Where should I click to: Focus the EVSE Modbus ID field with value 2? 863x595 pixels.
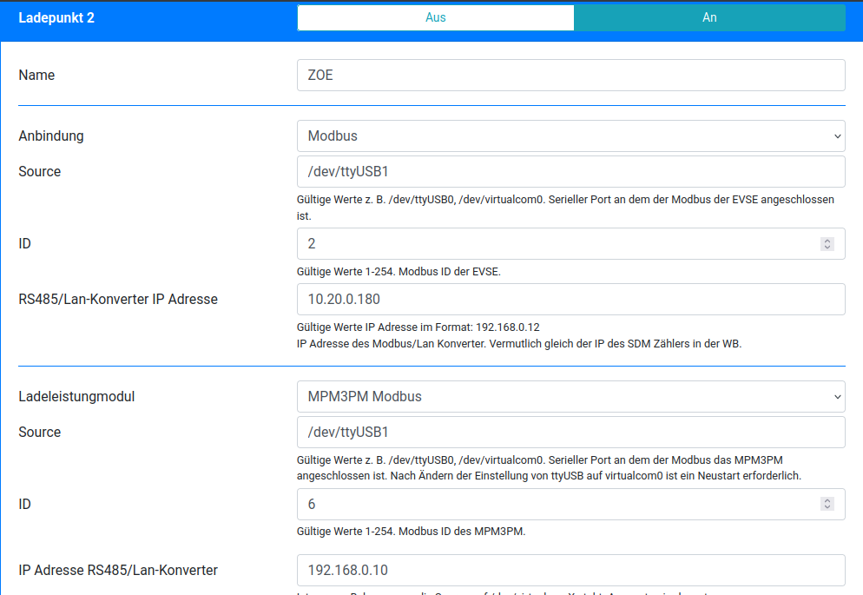[556, 244]
